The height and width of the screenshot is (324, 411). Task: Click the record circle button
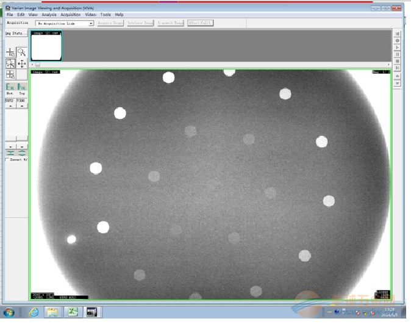click(x=398, y=41)
